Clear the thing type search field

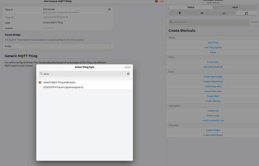[x=128, y=74]
